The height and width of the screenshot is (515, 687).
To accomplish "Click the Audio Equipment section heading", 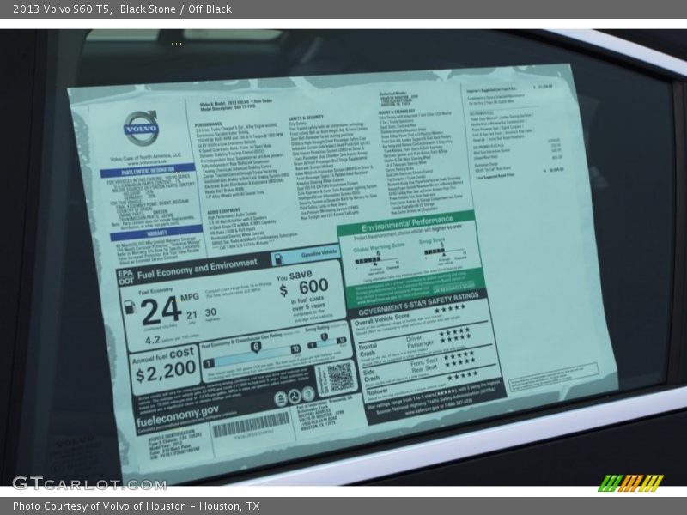I will pos(223,211).
